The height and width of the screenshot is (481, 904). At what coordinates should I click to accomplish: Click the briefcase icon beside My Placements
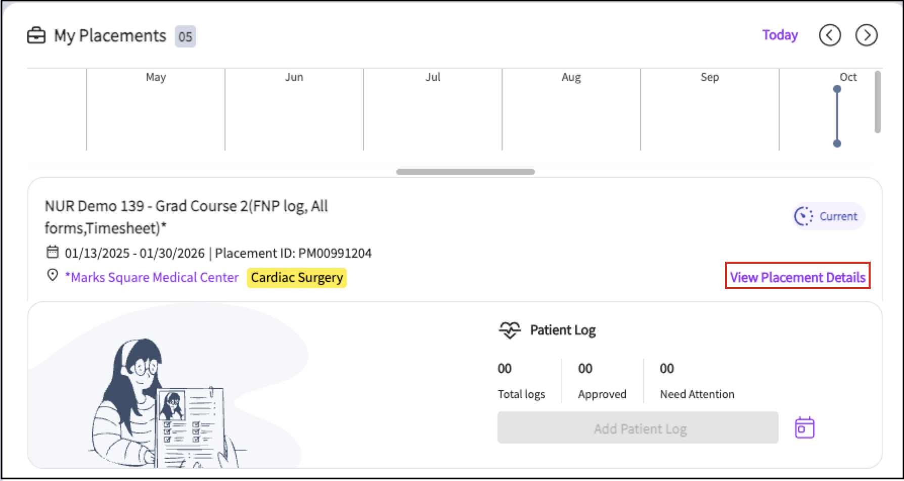tap(36, 35)
